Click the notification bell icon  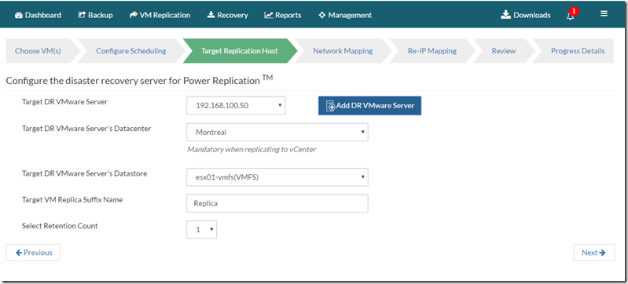[571, 15]
